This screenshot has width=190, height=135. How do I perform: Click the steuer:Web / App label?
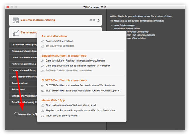point(28,115)
